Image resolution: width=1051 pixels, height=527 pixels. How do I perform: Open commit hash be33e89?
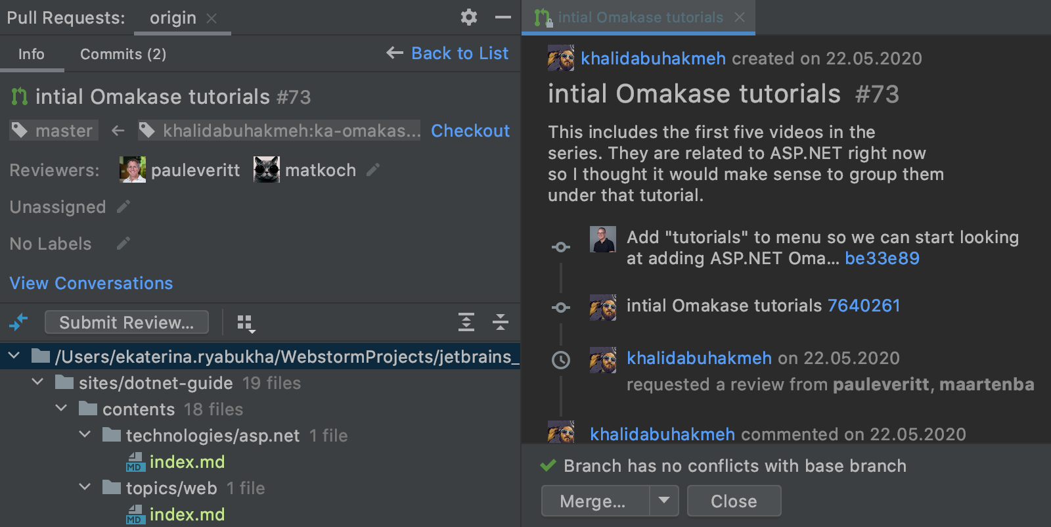click(882, 258)
